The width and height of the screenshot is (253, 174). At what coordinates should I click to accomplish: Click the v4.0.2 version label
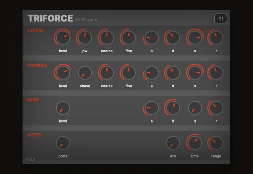tap(30, 159)
